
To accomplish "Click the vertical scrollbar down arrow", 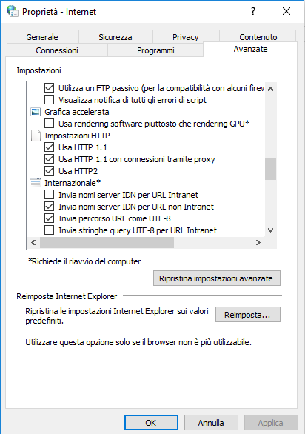I will coord(271,230).
